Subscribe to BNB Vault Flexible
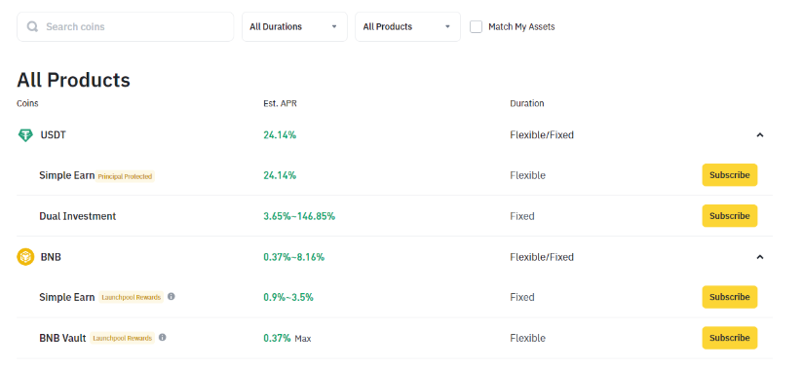 (x=729, y=338)
